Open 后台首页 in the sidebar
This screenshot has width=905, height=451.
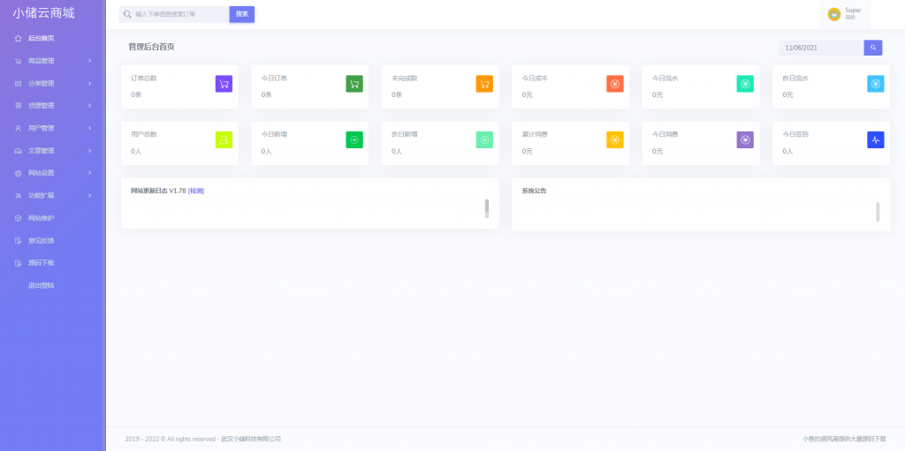(x=41, y=38)
